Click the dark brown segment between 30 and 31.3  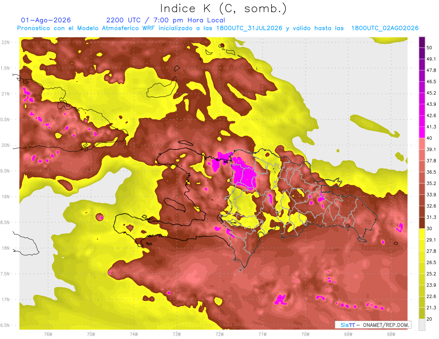click(422, 223)
